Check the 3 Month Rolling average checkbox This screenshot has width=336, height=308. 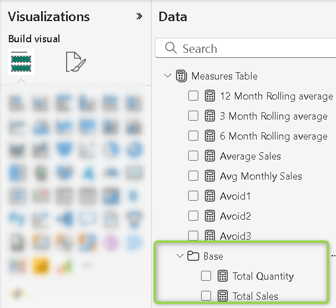[x=193, y=116]
